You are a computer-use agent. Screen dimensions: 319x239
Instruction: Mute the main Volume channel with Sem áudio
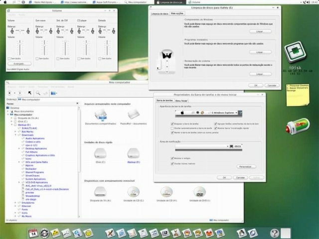[x=9, y=59]
